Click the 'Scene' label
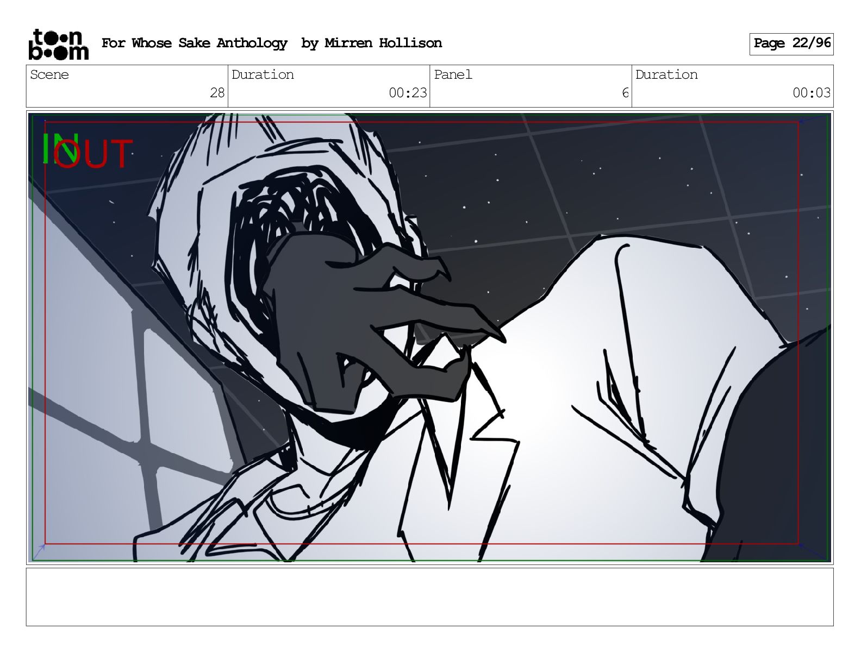 point(49,74)
